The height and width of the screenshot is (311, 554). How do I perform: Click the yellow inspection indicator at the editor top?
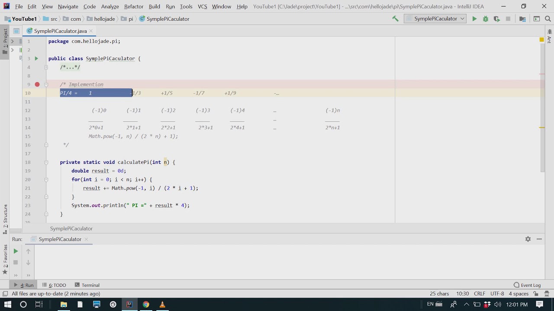(x=541, y=40)
